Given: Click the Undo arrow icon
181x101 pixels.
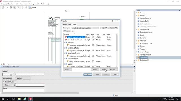Looking at the screenshot, I should point(23,8).
